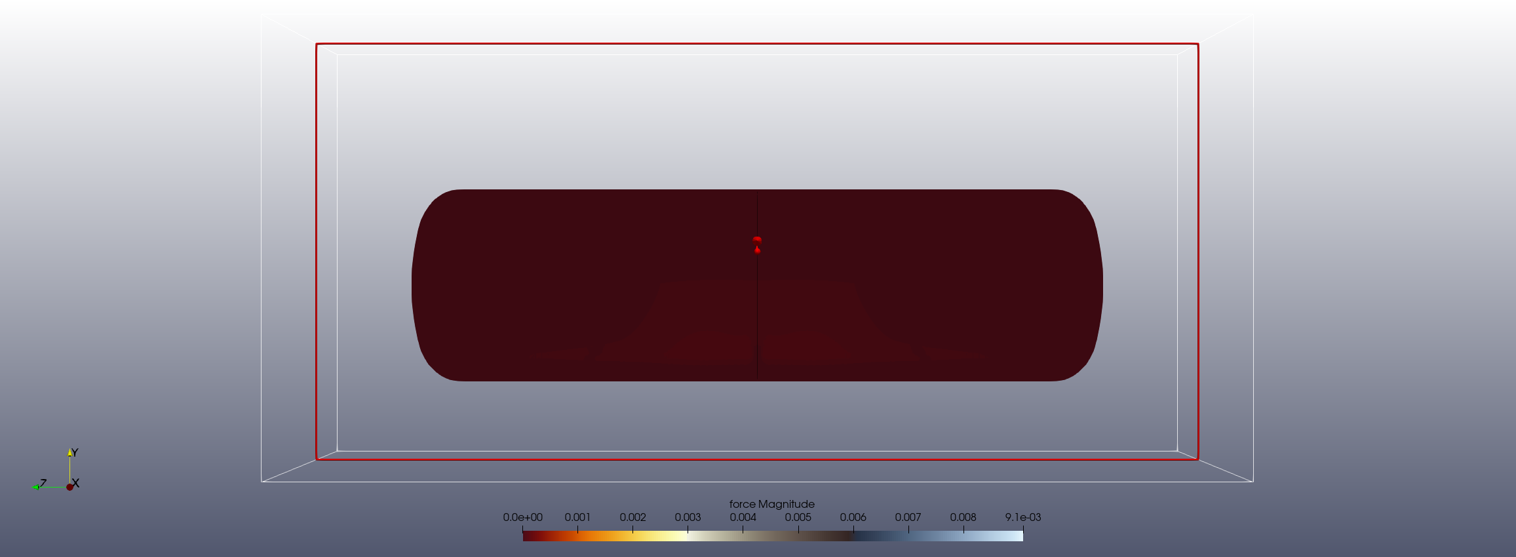This screenshot has width=1516, height=557.
Task: Click the "0.001" legend tick label
Action: point(577,517)
